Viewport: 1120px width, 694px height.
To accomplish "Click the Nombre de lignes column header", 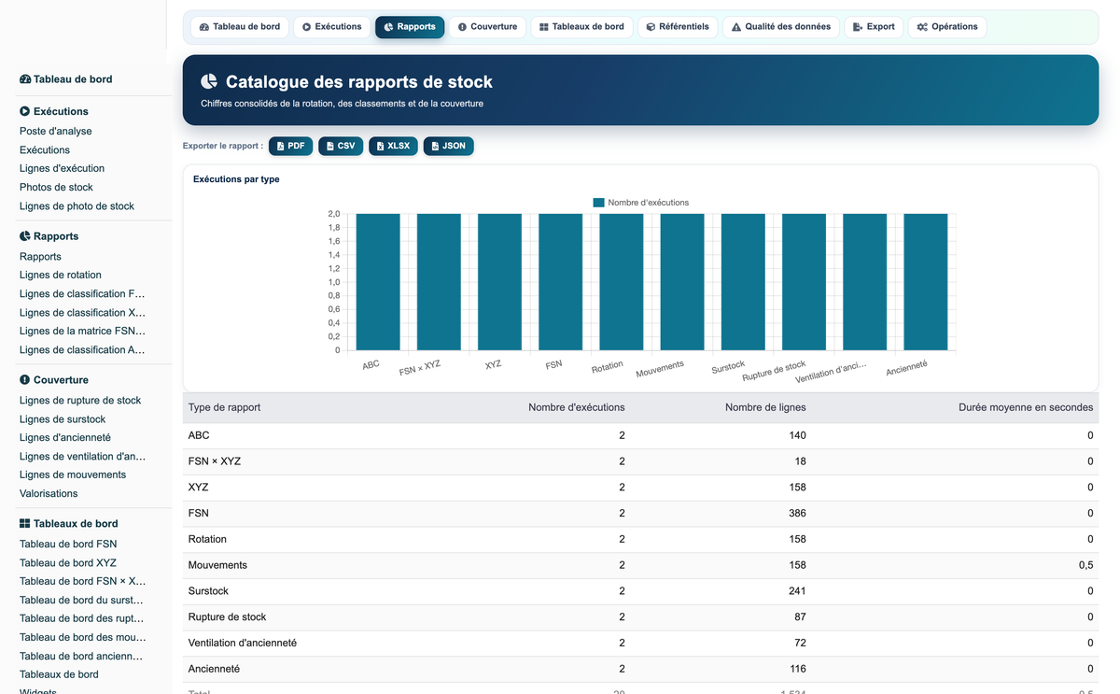I will click(x=765, y=408).
